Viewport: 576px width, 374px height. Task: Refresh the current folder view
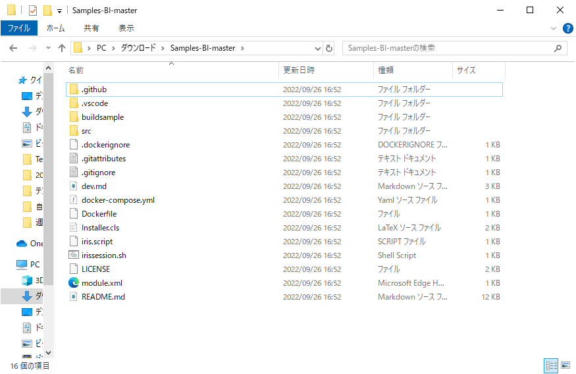tap(329, 48)
